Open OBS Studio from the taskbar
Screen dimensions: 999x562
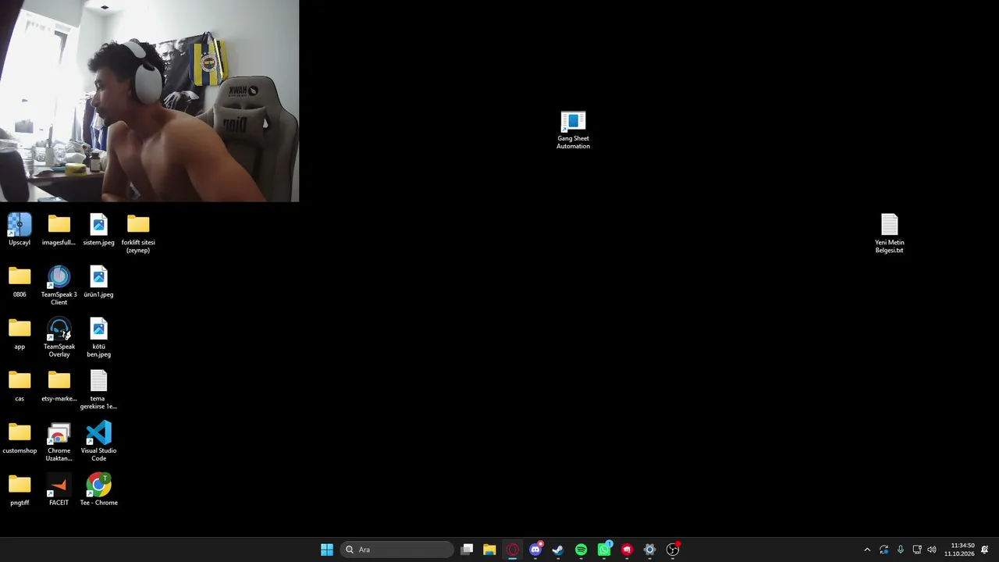click(x=673, y=550)
